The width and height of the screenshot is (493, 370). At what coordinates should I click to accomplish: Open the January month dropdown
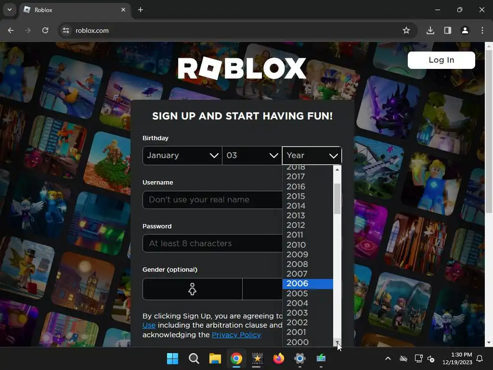(x=182, y=156)
